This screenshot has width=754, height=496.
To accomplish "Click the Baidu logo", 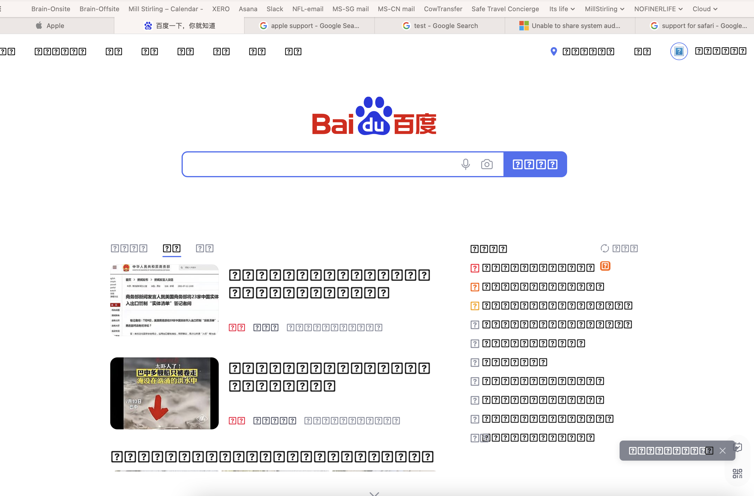I will click(374, 116).
